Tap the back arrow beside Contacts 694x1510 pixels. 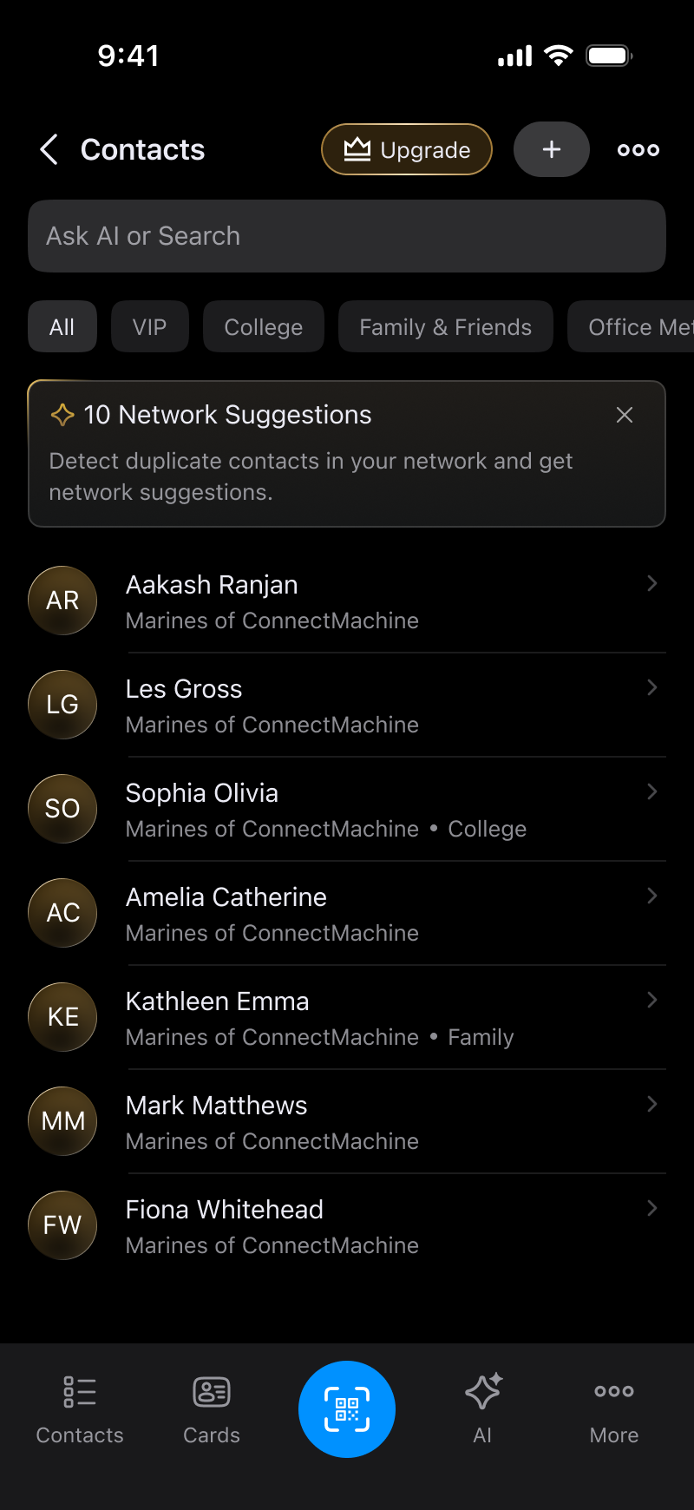click(49, 149)
